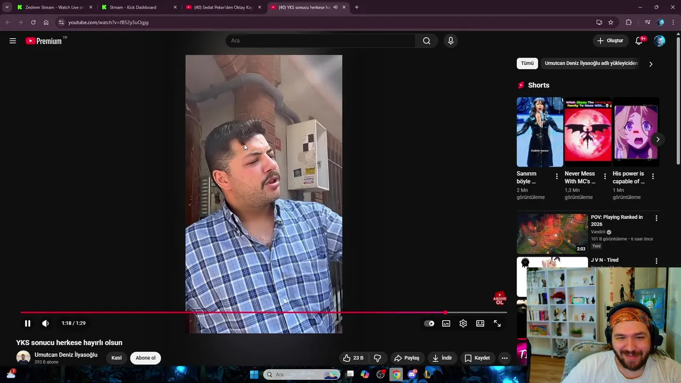This screenshot has height=383, width=681.
Task: Dislike the video
Action: tap(378, 358)
